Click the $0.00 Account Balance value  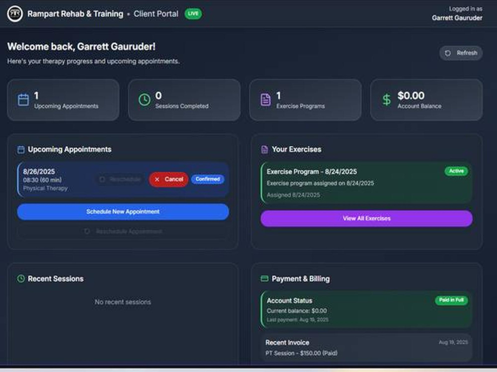click(x=411, y=96)
